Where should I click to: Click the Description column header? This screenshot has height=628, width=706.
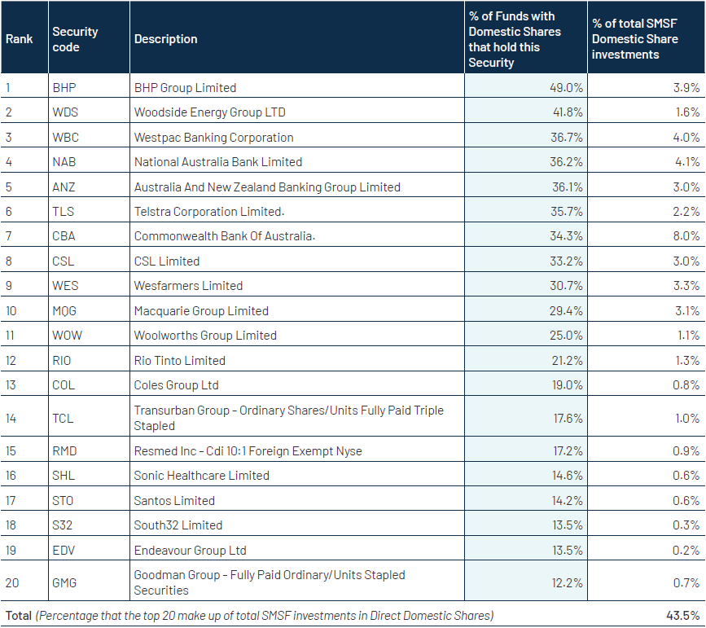click(x=166, y=39)
